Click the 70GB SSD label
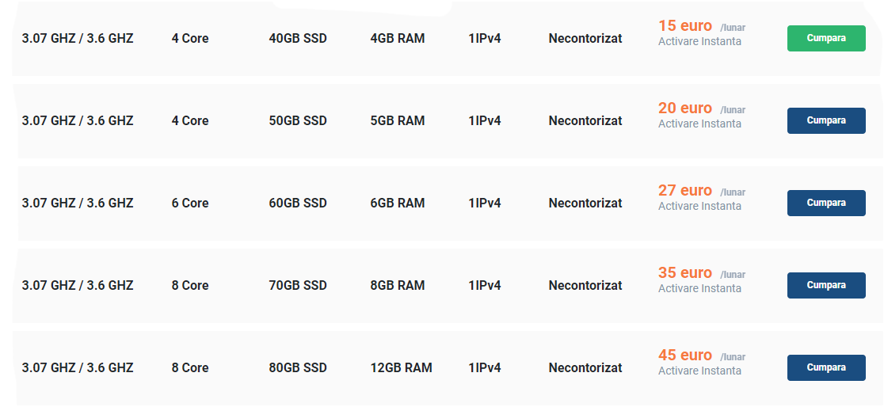884x407 pixels. pyautogui.click(x=298, y=286)
